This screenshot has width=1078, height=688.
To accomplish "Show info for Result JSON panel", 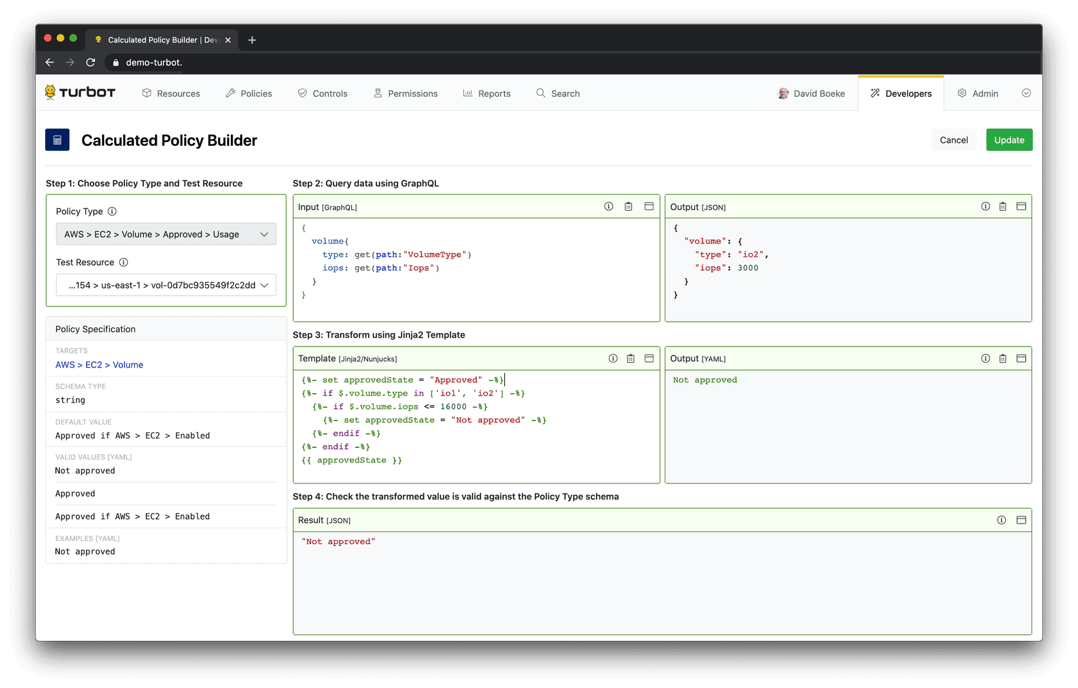I will (1002, 520).
